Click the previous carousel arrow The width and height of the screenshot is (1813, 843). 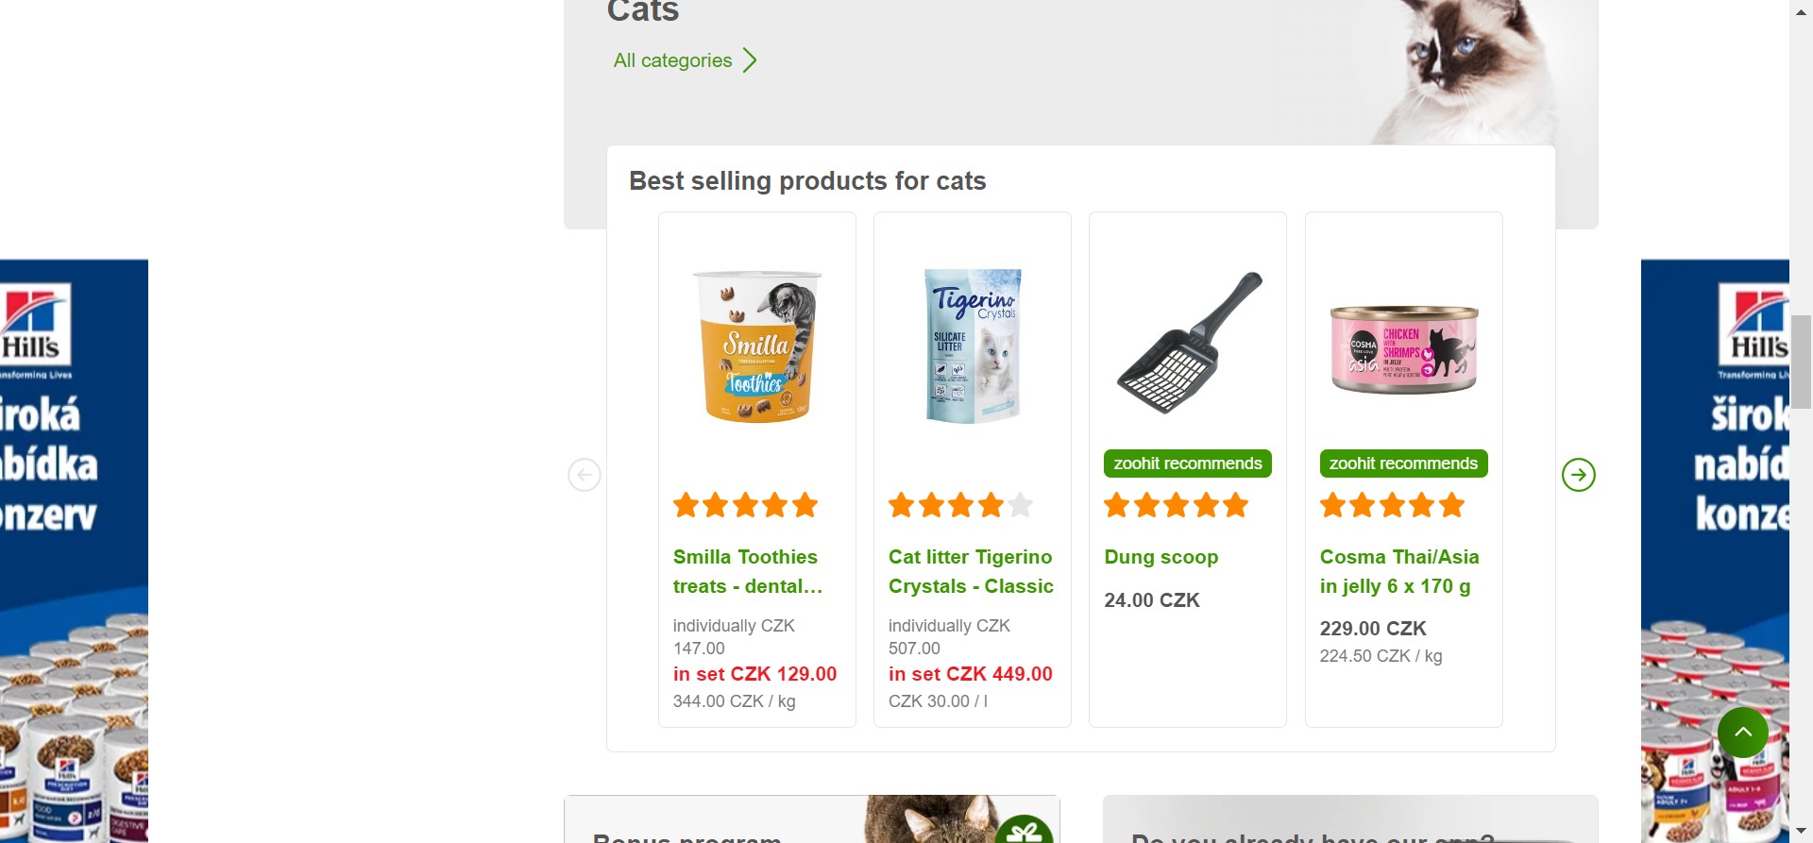click(585, 475)
